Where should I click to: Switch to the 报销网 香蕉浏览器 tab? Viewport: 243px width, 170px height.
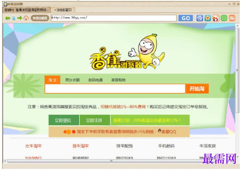tap(26, 10)
